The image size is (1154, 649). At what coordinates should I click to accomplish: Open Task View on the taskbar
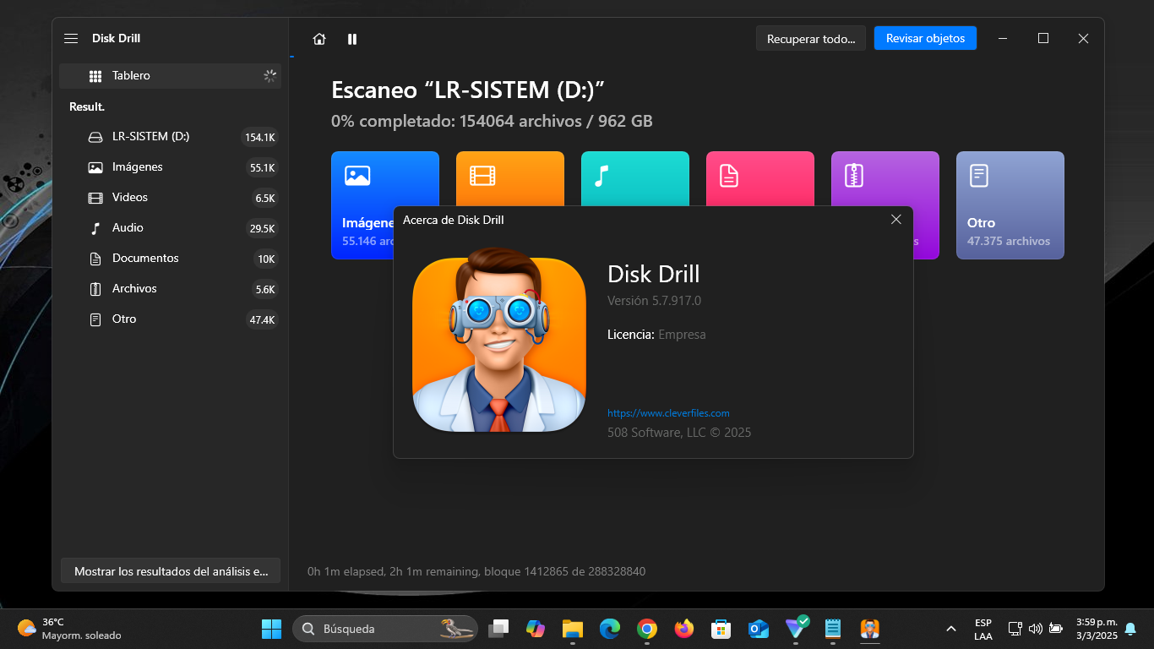pos(499,629)
